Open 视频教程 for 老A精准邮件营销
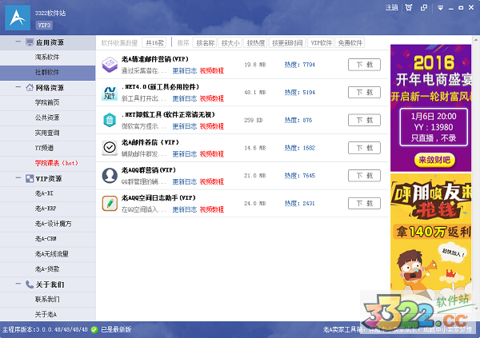 point(212,70)
